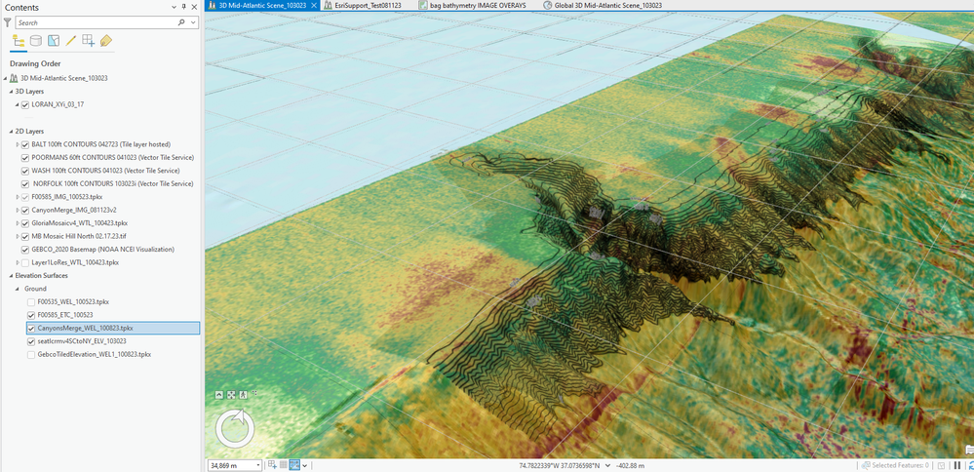
Task: Pause map drawing in status bar
Action: 956,465
